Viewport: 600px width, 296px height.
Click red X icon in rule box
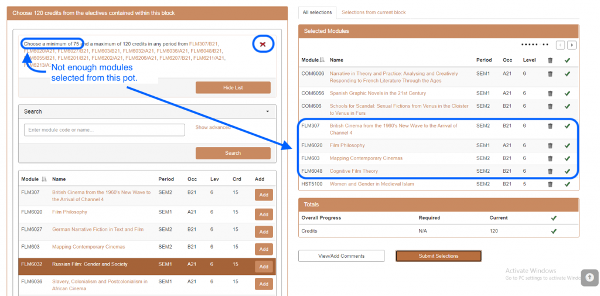pyautogui.click(x=263, y=45)
